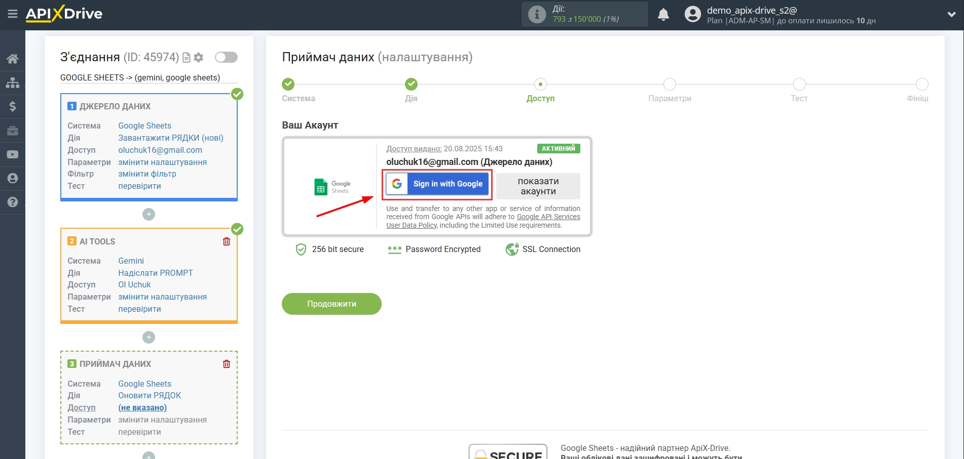Click показати акаунти button
964x459 pixels.
538,186
